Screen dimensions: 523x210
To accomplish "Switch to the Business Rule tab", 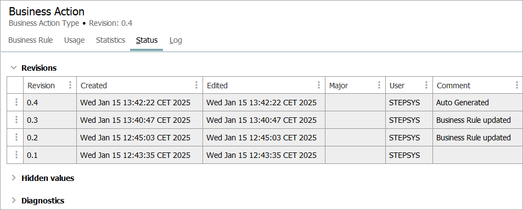I will pyautogui.click(x=30, y=41).
